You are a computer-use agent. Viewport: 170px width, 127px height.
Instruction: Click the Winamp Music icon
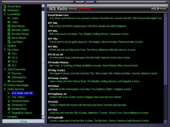pyautogui.click(x=9, y=109)
